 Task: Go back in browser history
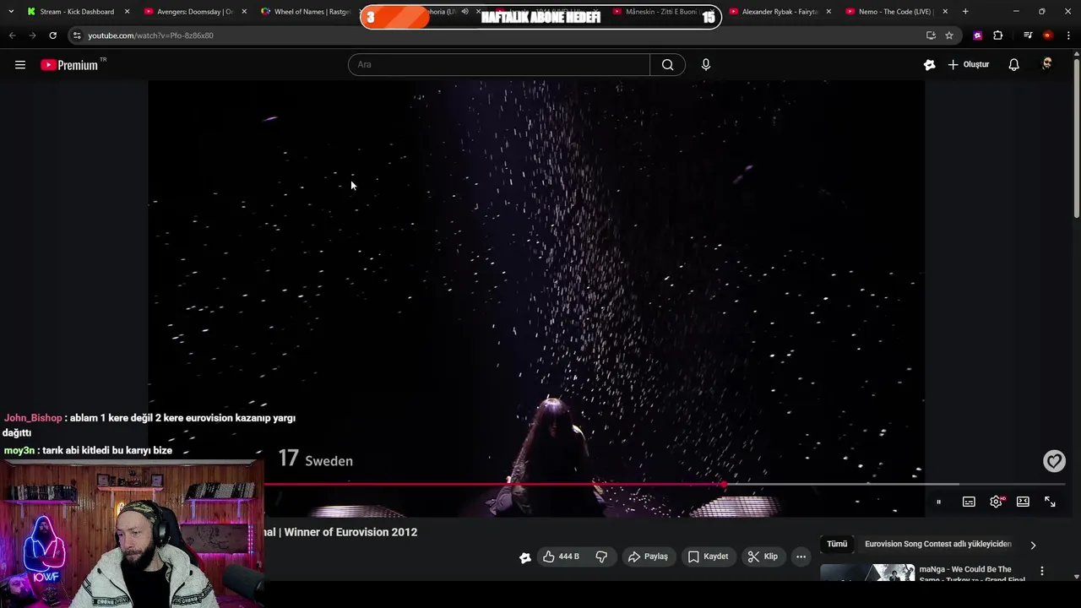point(12,35)
